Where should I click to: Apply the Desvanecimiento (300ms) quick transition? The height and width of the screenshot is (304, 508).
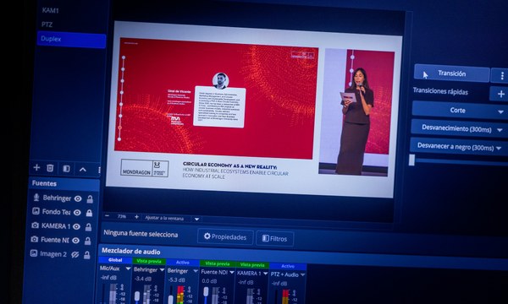(456, 128)
